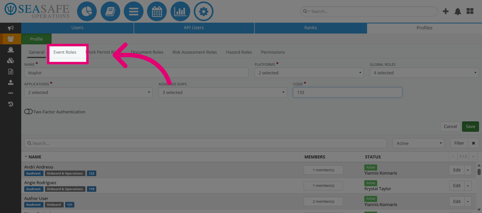Click the top global search box
Image resolution: width=482 pixels, height=213 pixels.
click(x=369, y=11)
